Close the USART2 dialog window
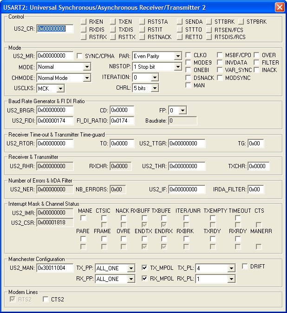 pos(280,7)
